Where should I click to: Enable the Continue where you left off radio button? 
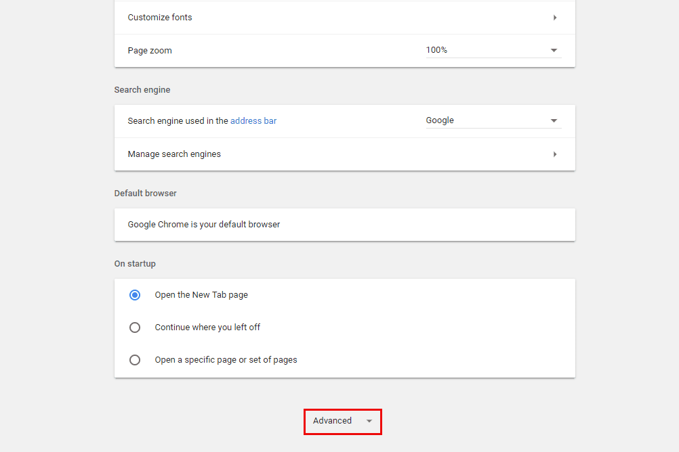point(135,327)
